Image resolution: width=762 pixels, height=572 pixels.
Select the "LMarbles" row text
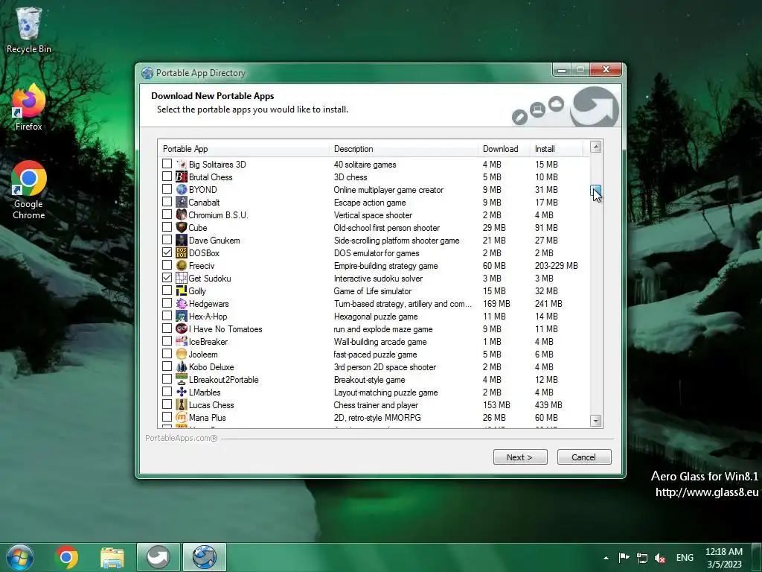[x=205, y=392]
